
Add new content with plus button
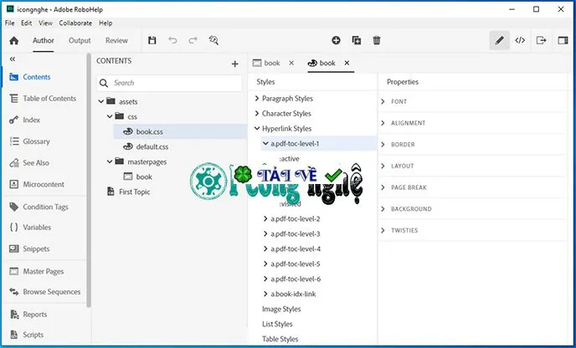[x=234, y=64]
